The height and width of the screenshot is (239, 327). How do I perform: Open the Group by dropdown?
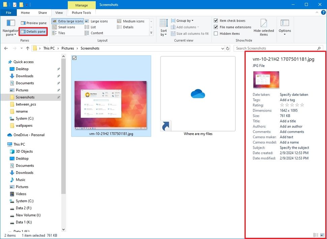point(184,21)
